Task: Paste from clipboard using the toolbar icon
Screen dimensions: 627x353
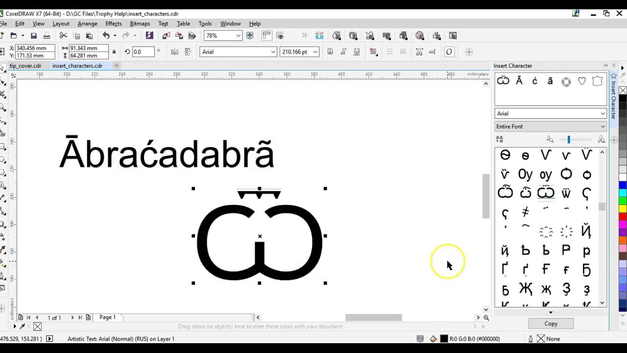Action: tap(89, 36)
